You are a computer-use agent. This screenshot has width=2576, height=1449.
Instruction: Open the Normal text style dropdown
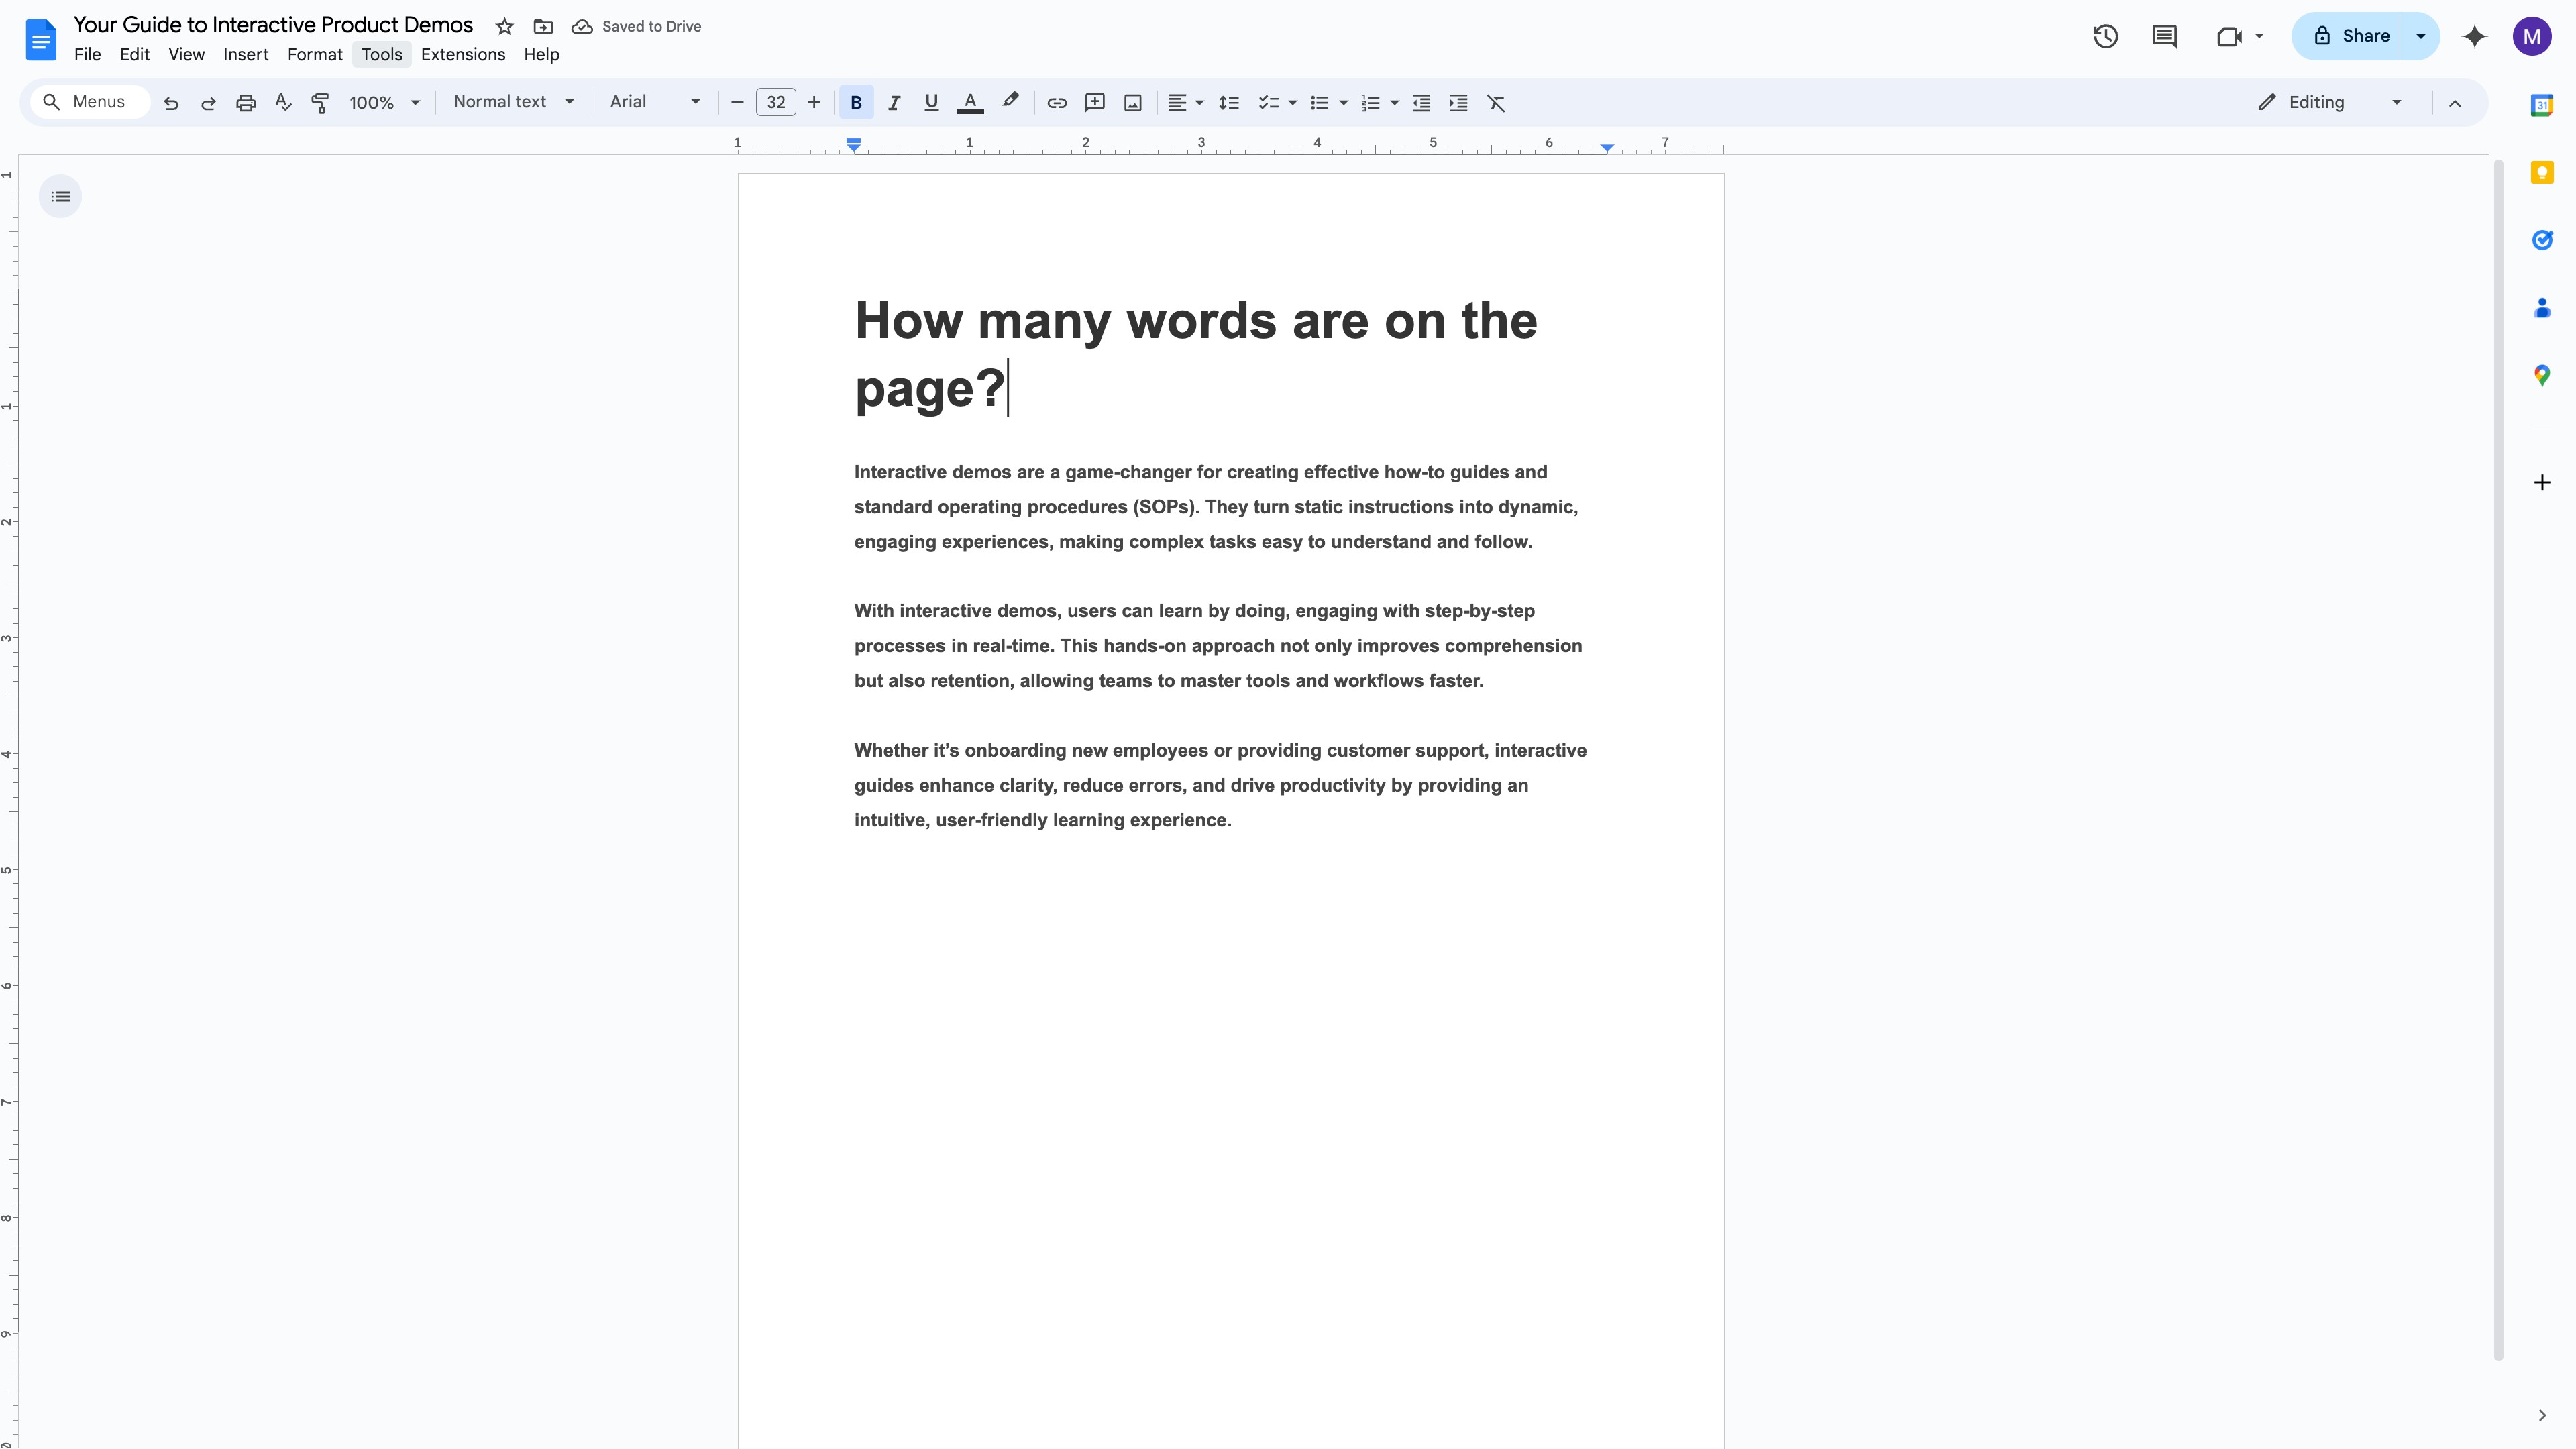[x=513, y=102]
